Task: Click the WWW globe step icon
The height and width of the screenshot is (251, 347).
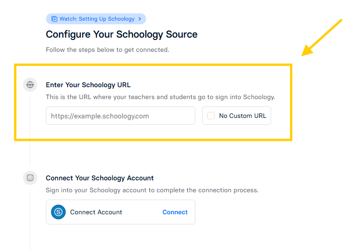Action: [x=30, y=84]
